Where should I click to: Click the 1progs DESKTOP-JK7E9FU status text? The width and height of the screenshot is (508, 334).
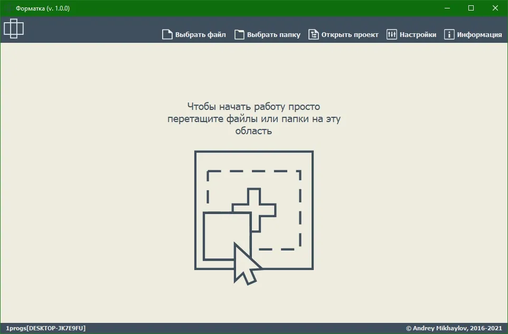(46, 328)
